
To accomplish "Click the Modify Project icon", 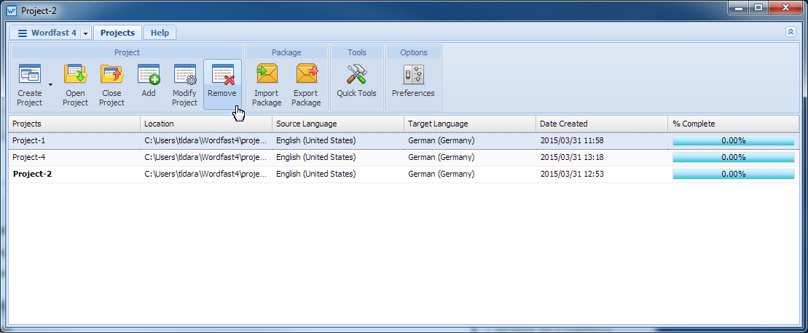I will pyautogui.click(x=184, y=74).
